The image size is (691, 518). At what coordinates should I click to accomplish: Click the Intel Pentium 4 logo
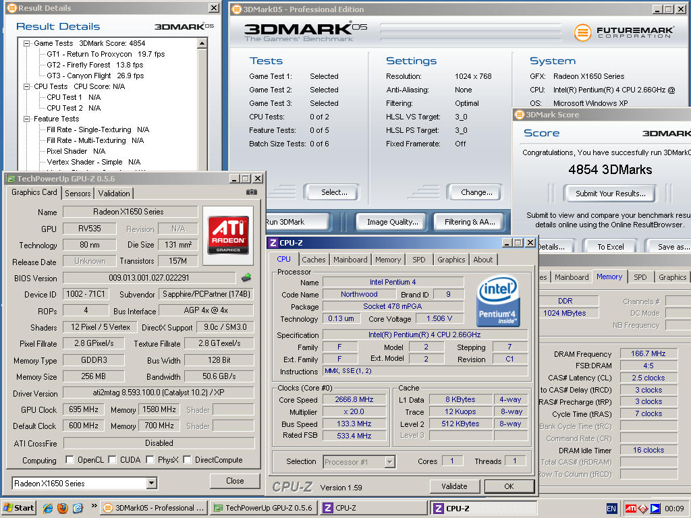click(x=498, y=301)
